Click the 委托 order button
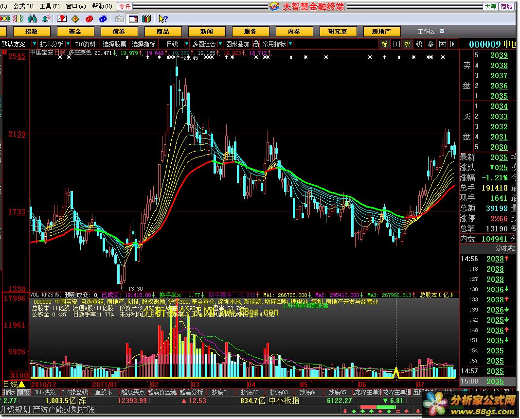 (125, 6)
